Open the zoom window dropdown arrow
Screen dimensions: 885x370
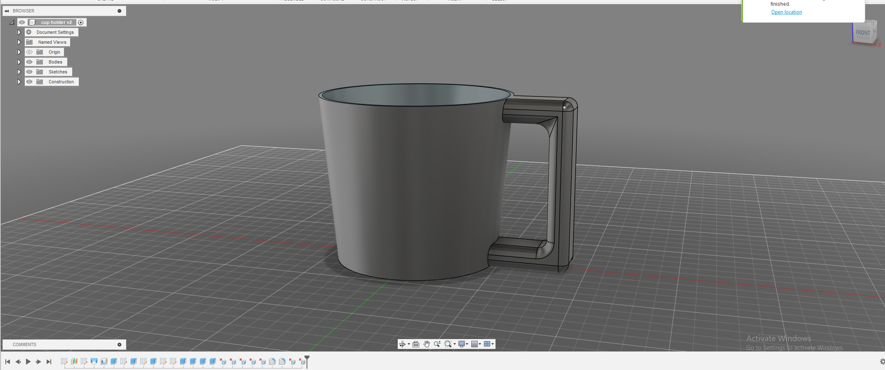(455, 344)
